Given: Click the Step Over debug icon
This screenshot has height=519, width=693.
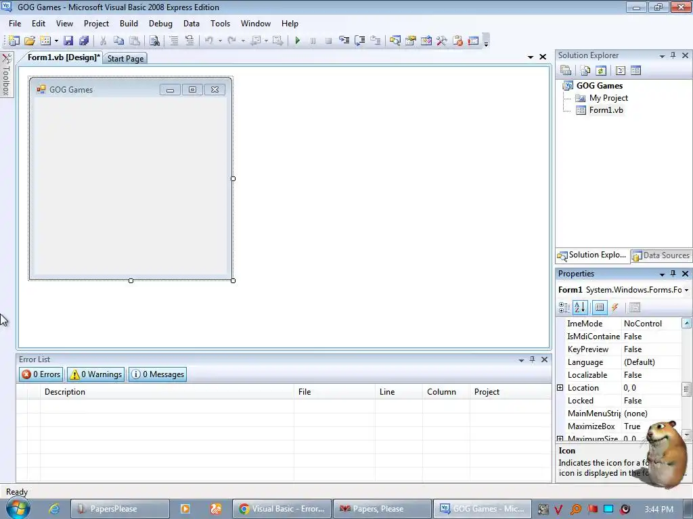Looking at the screenshot, I should pyautogui.click(x=360, y=41).
